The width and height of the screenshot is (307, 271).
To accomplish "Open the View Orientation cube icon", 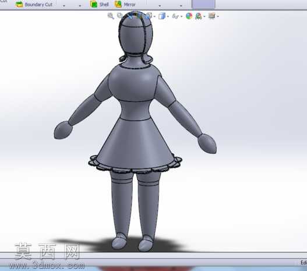I will coord(149,16).
